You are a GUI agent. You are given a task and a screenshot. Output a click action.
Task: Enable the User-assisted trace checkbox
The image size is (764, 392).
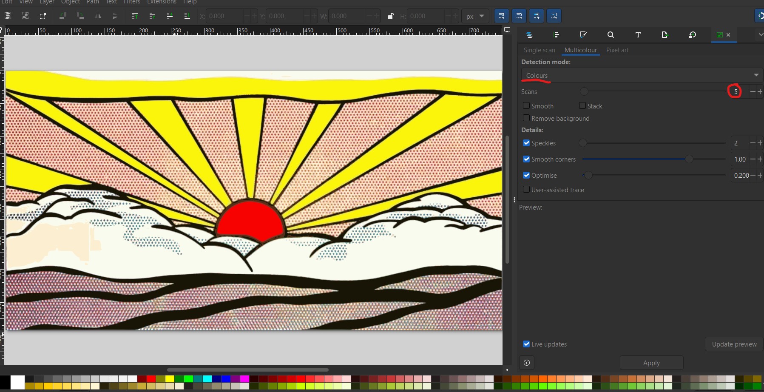(x=526, y=189)
